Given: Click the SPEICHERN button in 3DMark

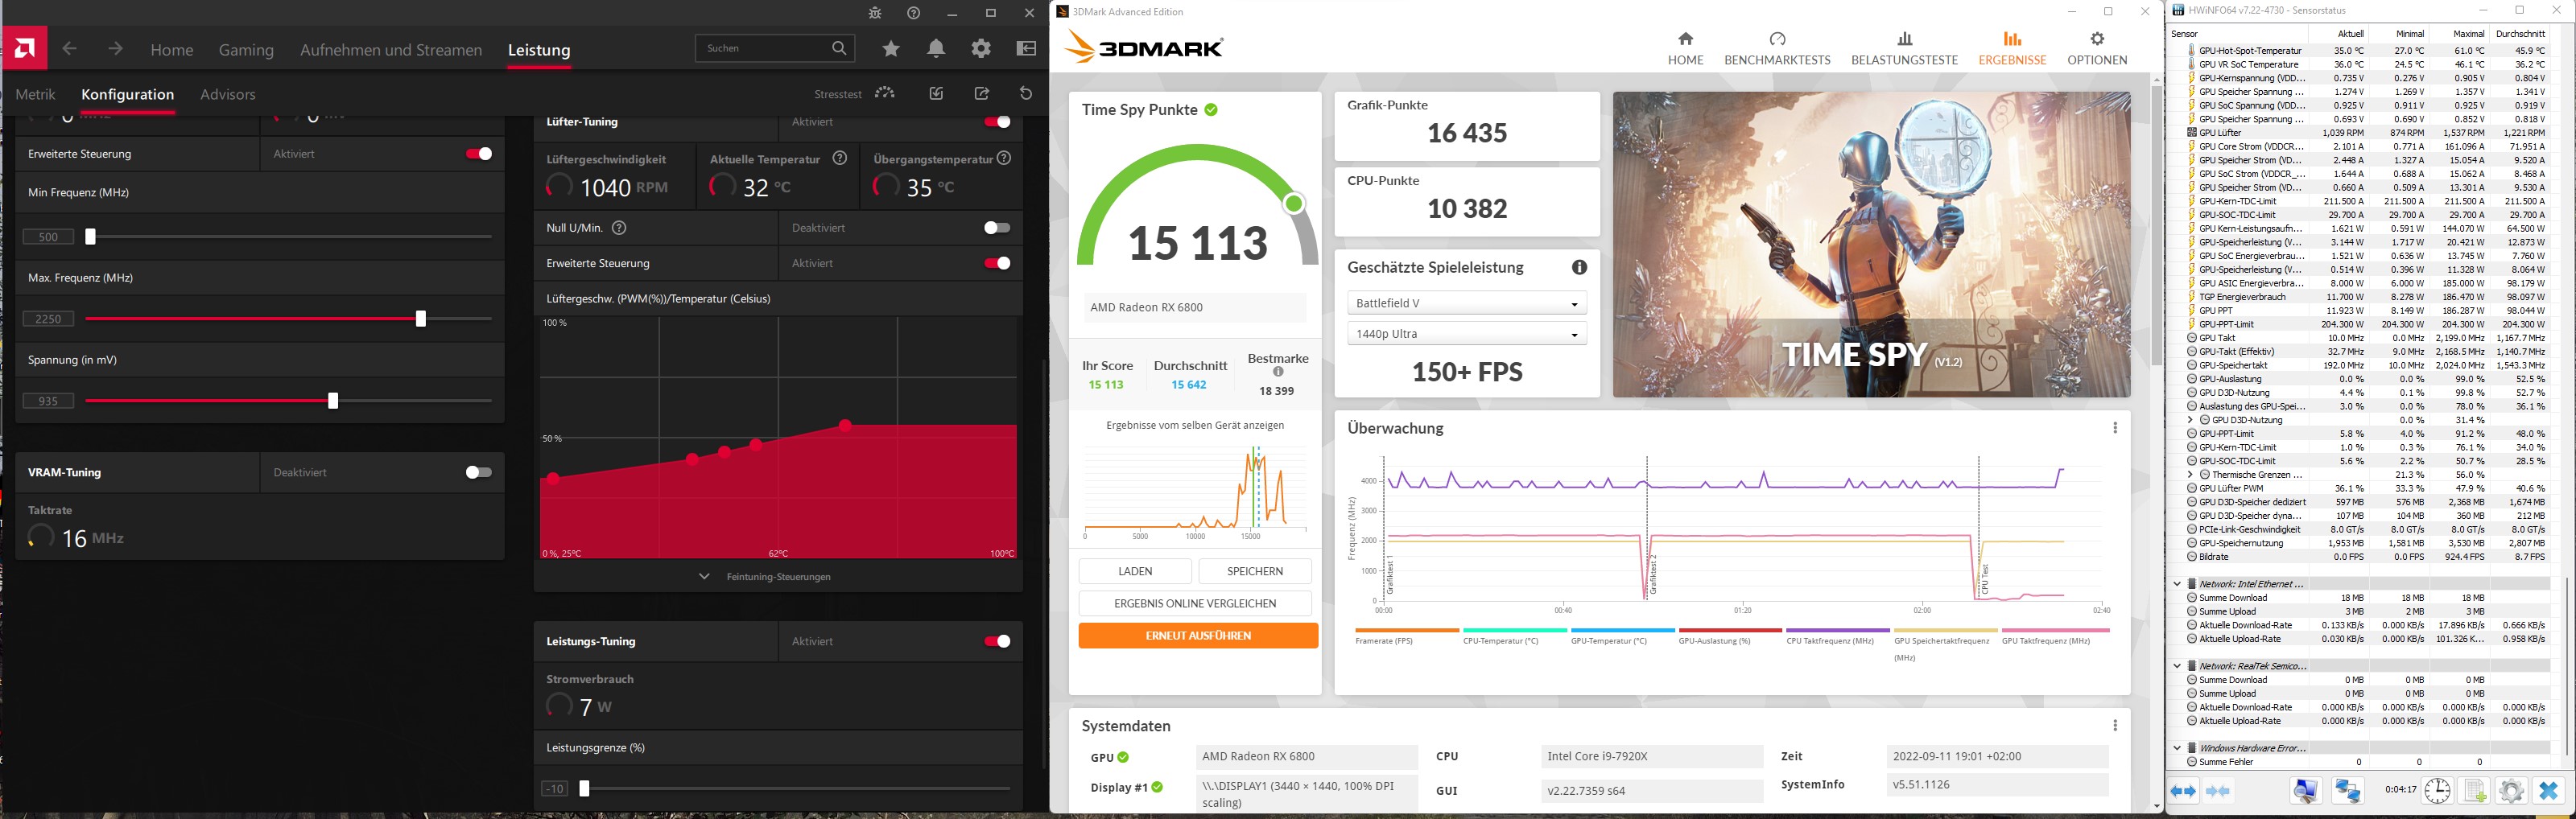Looking at the screenshot, I should point(1255,571).
